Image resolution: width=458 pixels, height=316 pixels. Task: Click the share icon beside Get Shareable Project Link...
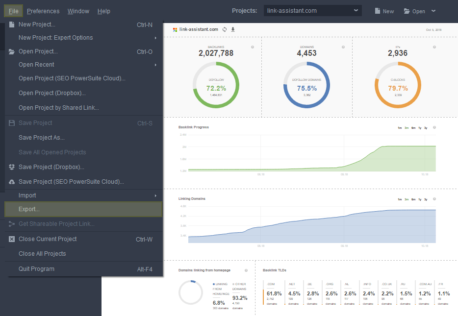coord(12,224)
